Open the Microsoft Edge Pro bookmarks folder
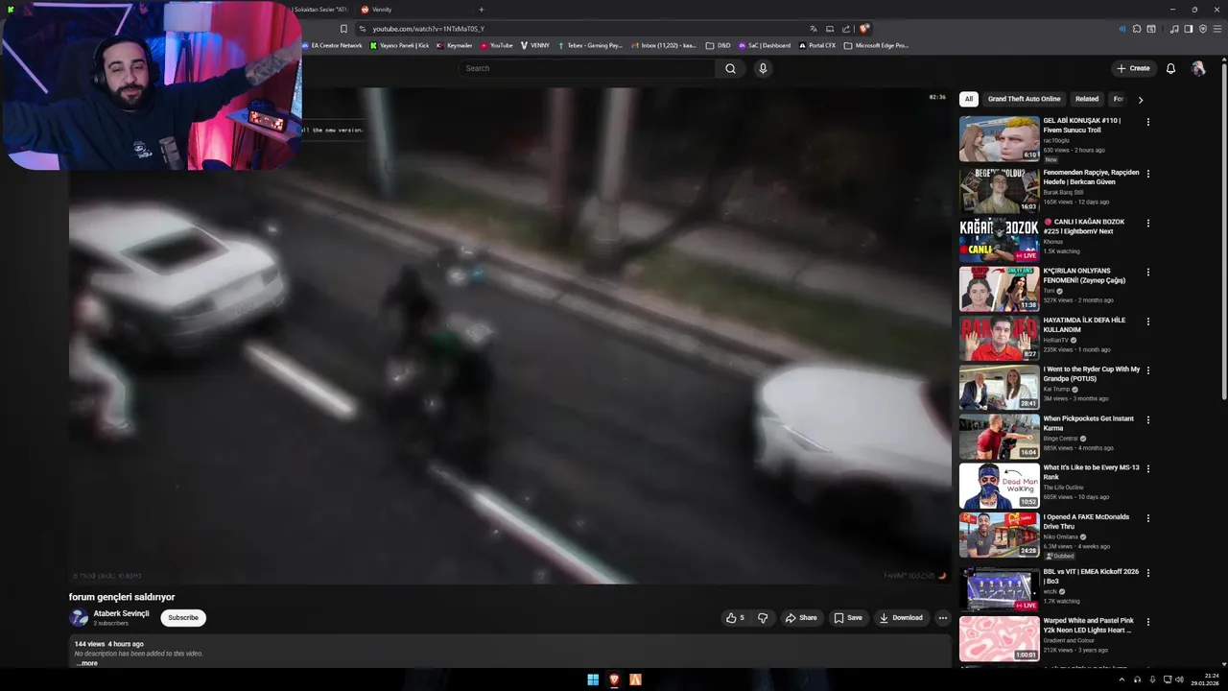 876,45
